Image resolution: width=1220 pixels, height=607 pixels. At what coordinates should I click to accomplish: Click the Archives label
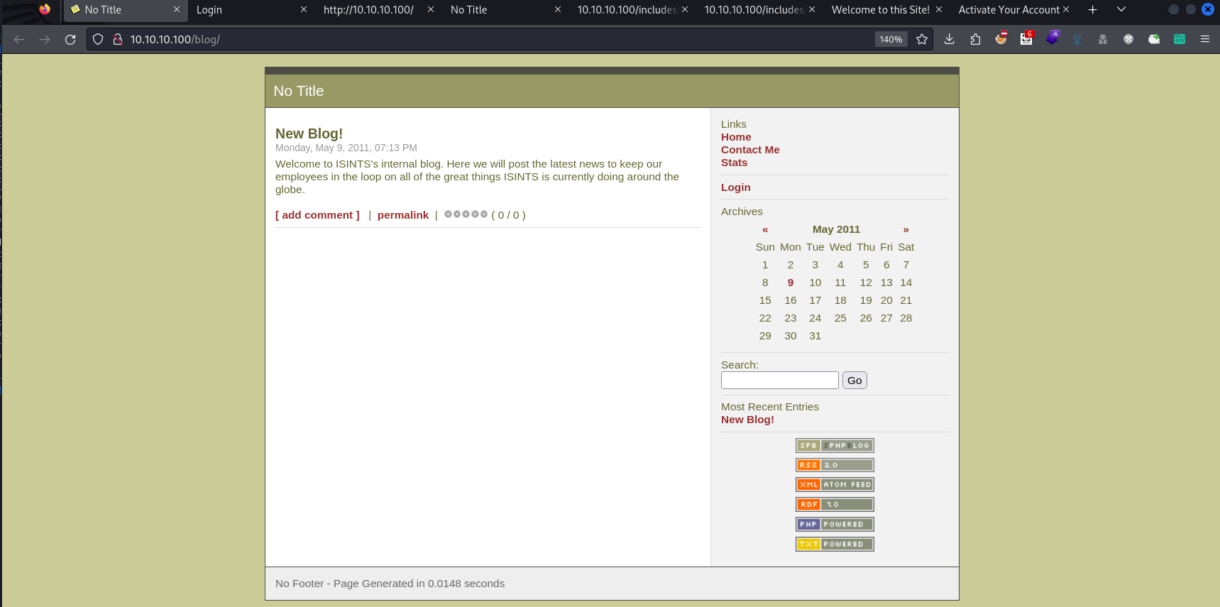click(742, 212)
